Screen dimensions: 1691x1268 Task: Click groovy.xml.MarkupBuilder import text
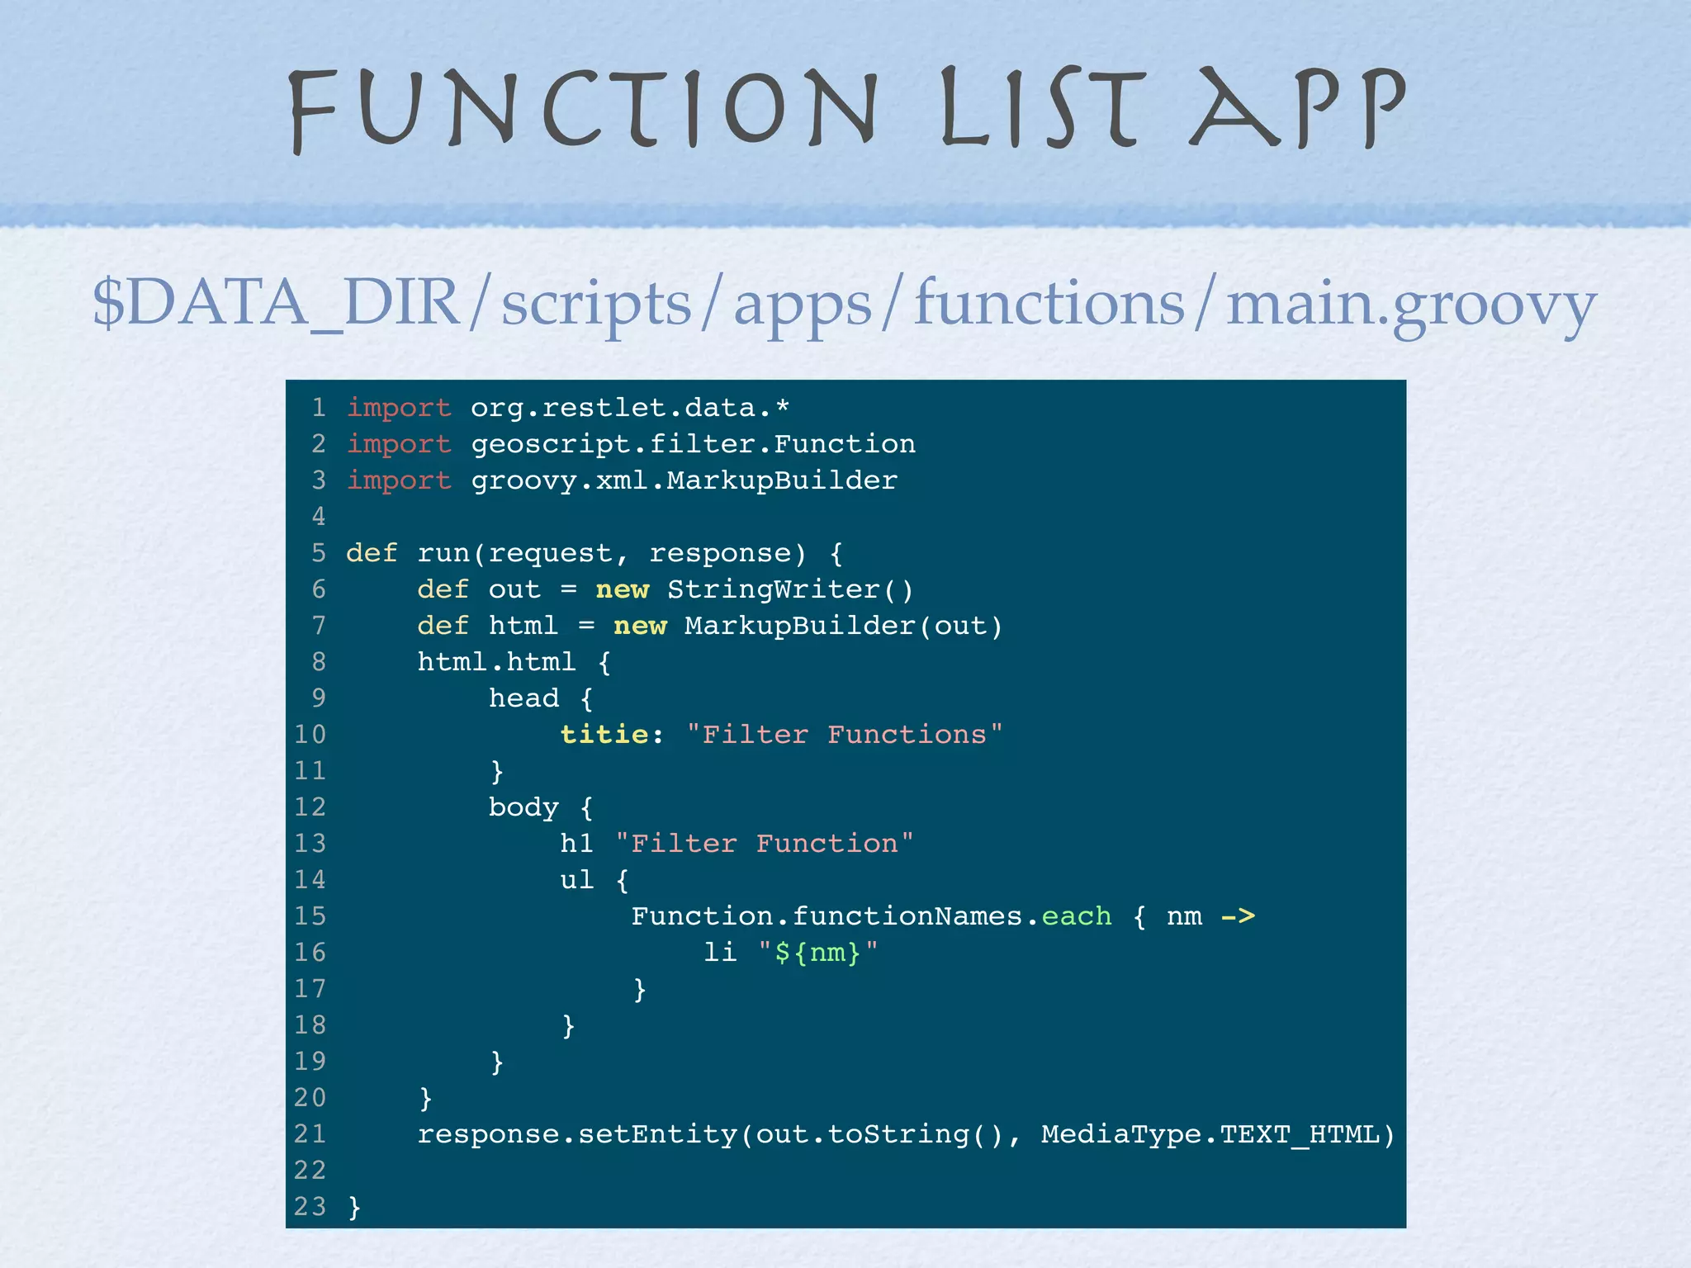click(x=684, y=480)
